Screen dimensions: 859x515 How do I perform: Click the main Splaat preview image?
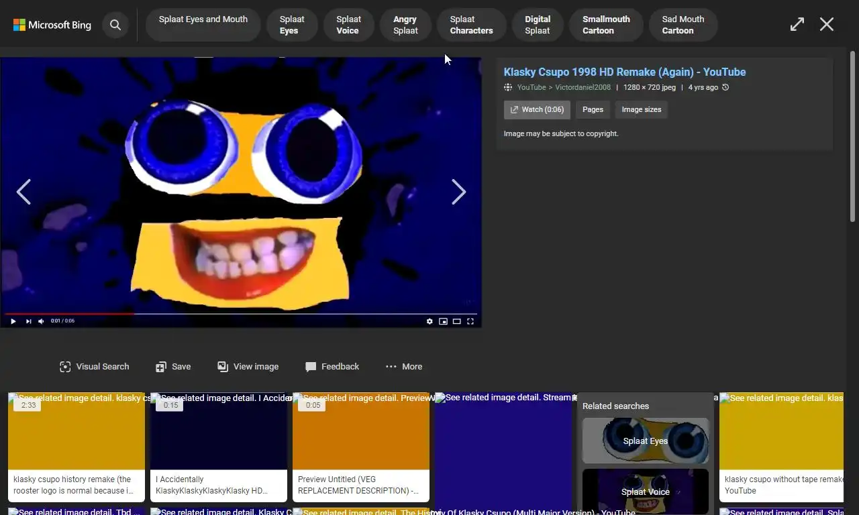(x=241, y=192)
